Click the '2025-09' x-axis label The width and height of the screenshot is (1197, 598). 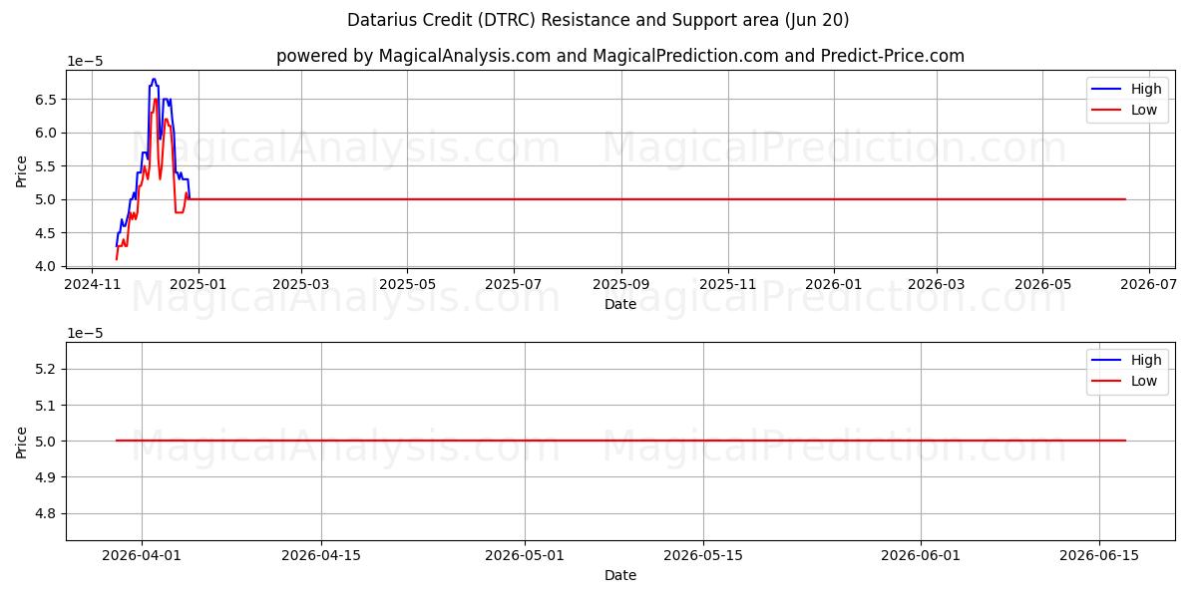click(621, 285)
